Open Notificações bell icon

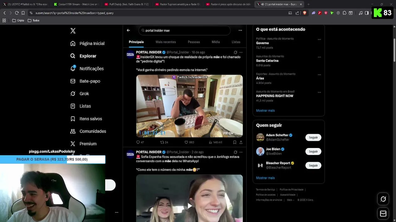[73, 68]
